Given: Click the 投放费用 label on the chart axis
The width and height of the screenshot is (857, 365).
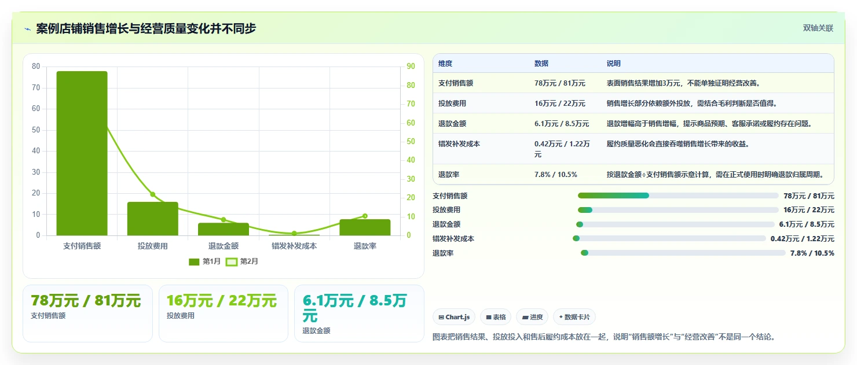Looking at the screenshot, I should coord(153,246).
